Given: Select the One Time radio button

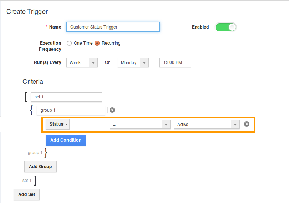Looking at the screenshot, I should [x=69, y=43].
